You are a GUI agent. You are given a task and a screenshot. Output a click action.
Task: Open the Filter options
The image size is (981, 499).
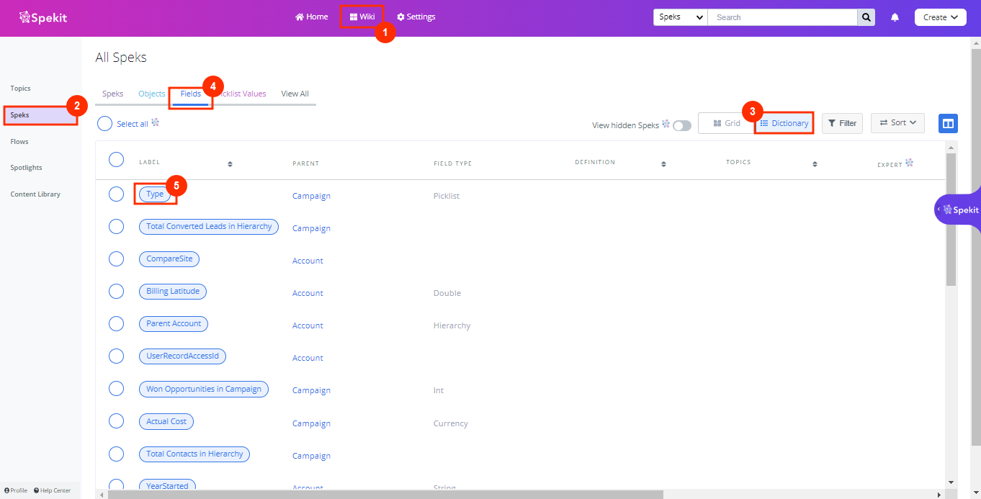pos(842,123)
